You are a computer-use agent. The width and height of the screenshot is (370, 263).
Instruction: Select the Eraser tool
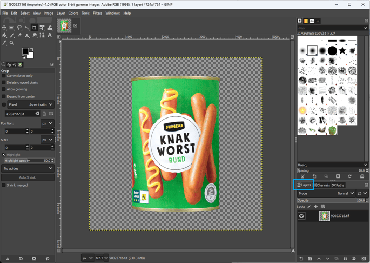coord(19,36)
